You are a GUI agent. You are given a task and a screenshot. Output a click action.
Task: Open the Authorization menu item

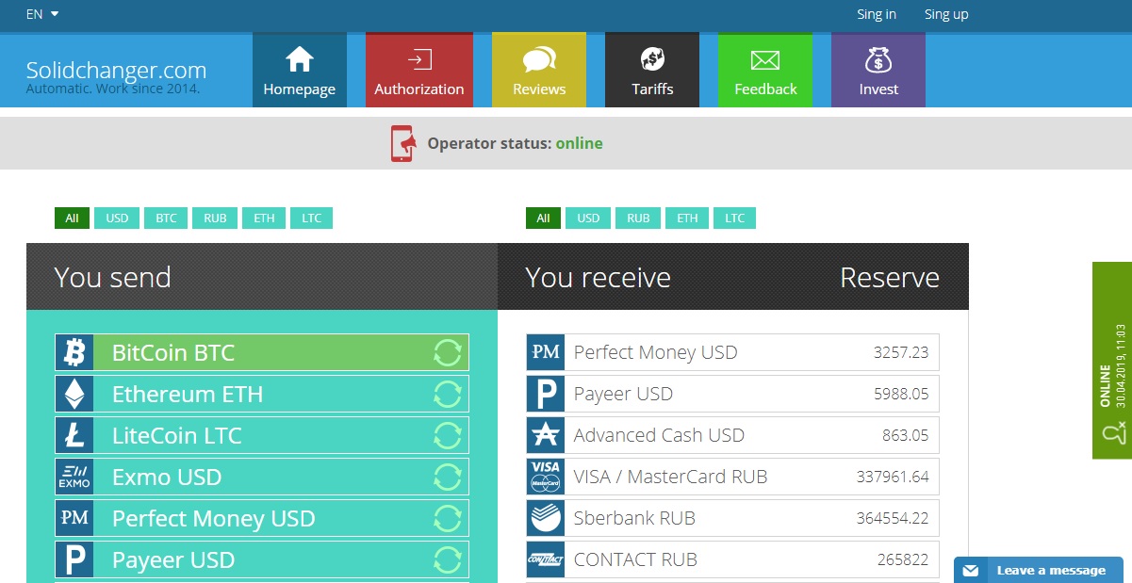pyautogui.click(x=419, y=70)
